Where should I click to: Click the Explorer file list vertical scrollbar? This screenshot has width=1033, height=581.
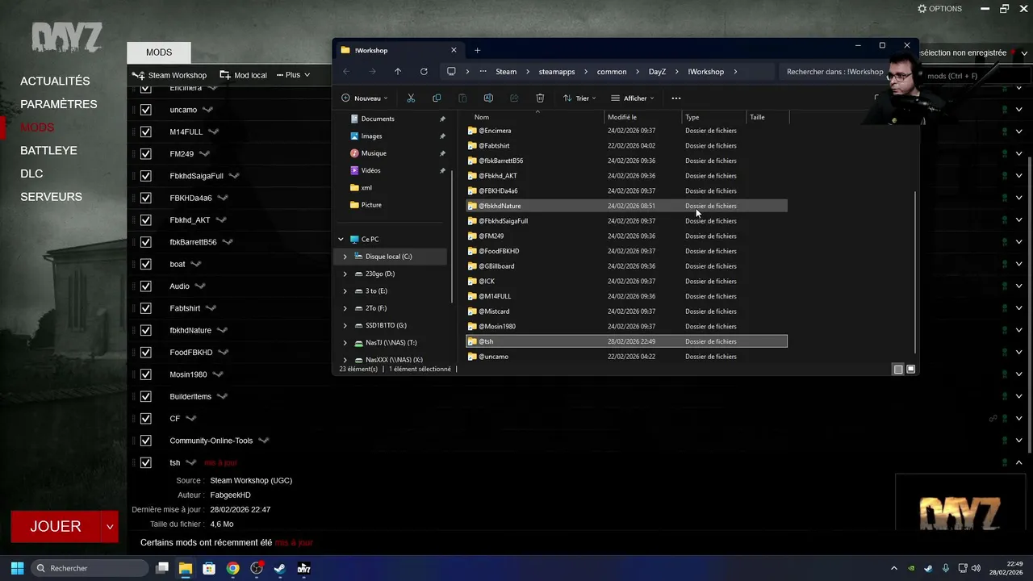(x=914, y=272)
